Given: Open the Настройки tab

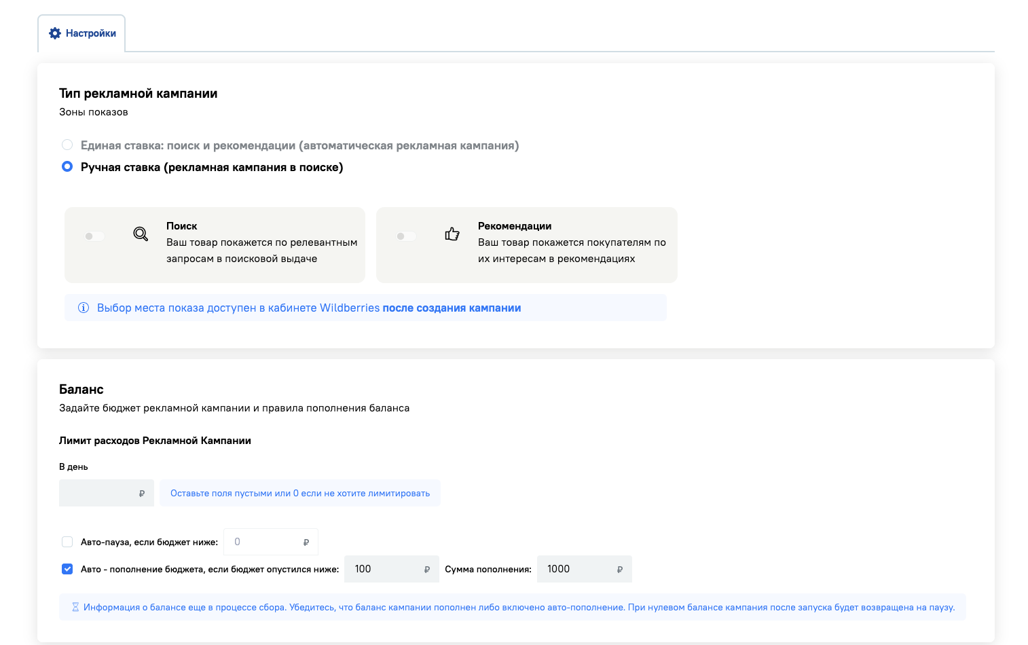Looking at the screenshot, I should point(82,33).
